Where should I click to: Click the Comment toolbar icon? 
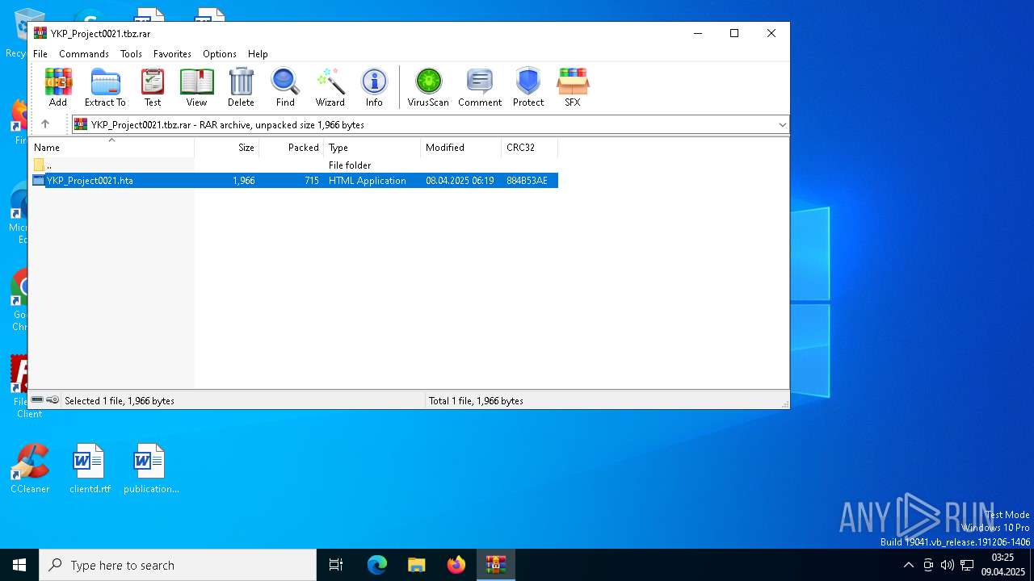tap(480, 87)
